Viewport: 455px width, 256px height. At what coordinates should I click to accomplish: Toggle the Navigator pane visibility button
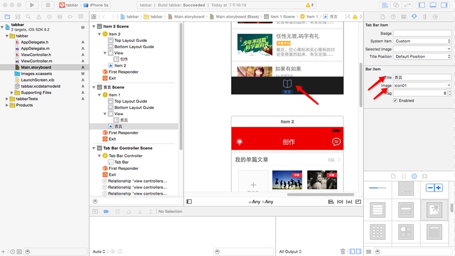(422, 5)
